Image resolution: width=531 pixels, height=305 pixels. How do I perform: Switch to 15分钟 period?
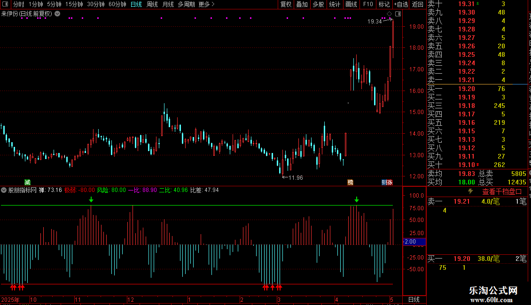coord(74,4)
